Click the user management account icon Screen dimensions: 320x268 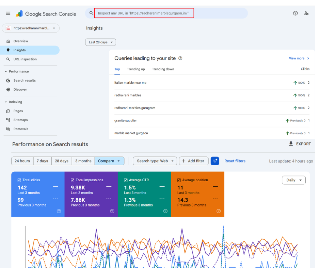pos(306,13)
